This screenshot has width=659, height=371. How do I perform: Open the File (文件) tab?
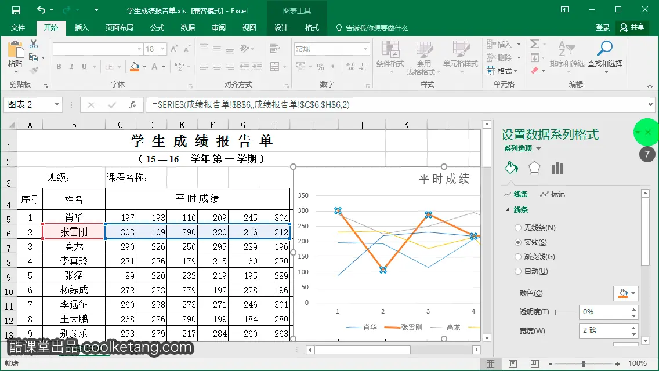click(17, 28)
